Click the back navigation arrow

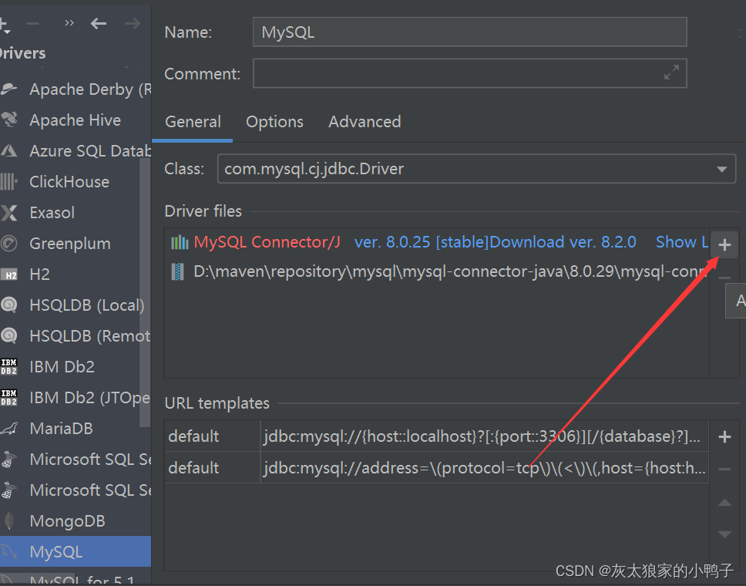pyautogui.click(x=99, y=23)
